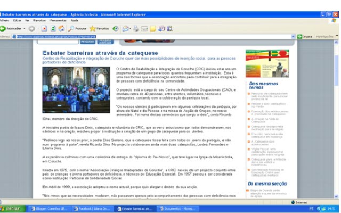Viewport: 341px width, 213px height.
Task: Click the Edit toolbar icon after the printer
Action: tap(144, 28)
